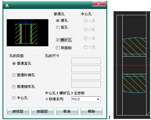Click the second 孔的尺寸 input field
This screenshot has height=120, width=151.
coord(86,69)
